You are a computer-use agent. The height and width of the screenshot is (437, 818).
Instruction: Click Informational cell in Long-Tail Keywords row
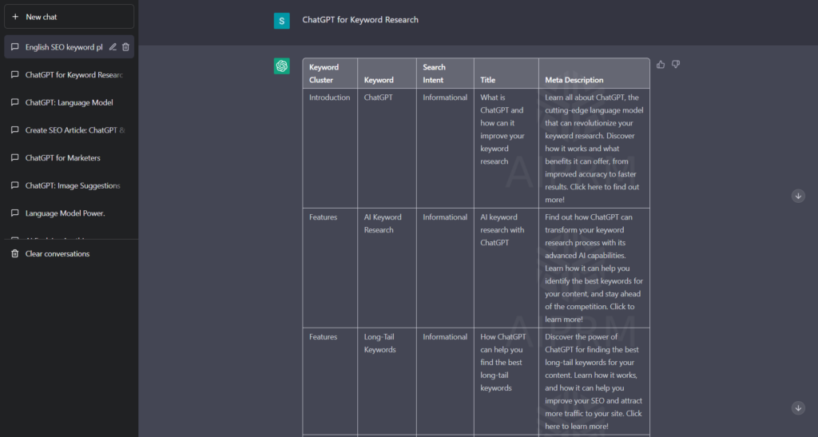[x=445, y=382]
